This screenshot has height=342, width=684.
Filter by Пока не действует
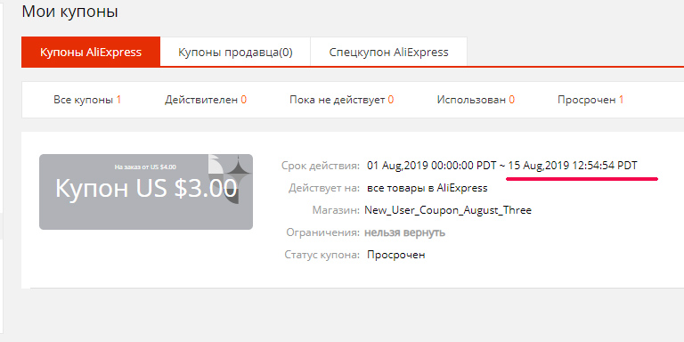pos(342,100)
